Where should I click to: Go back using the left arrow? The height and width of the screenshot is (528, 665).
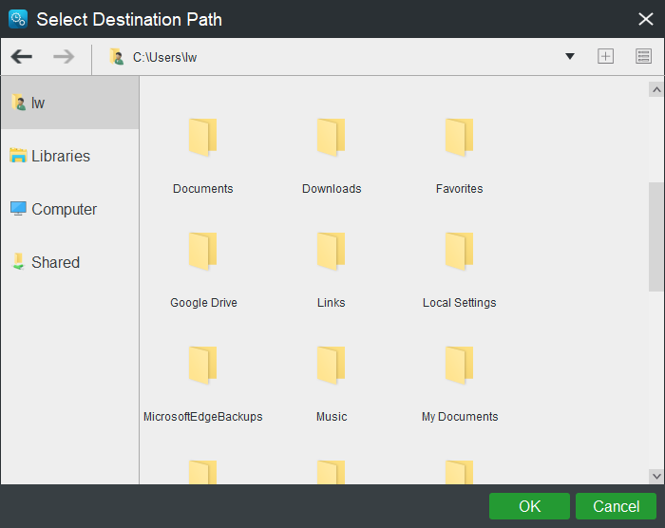[22, 56]
